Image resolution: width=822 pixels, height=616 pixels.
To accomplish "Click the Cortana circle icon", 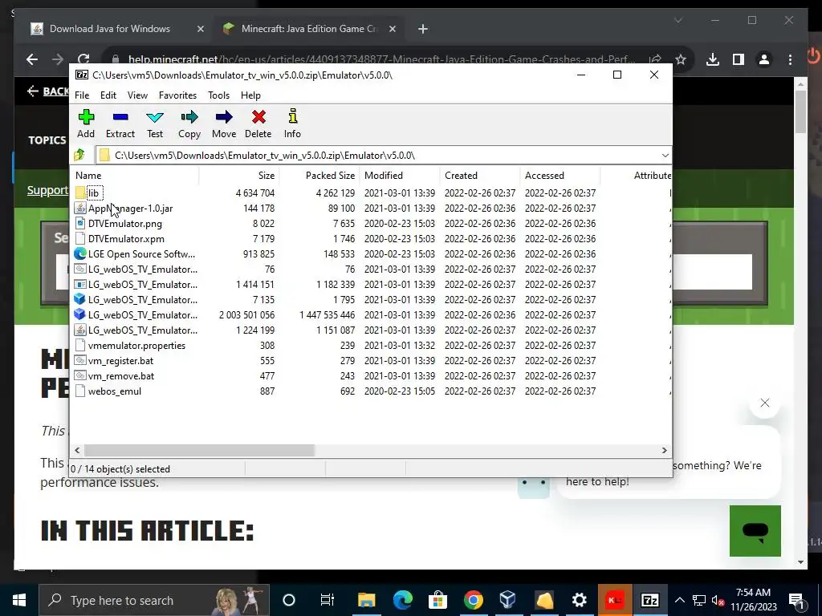I will click(x=289, y=600).
